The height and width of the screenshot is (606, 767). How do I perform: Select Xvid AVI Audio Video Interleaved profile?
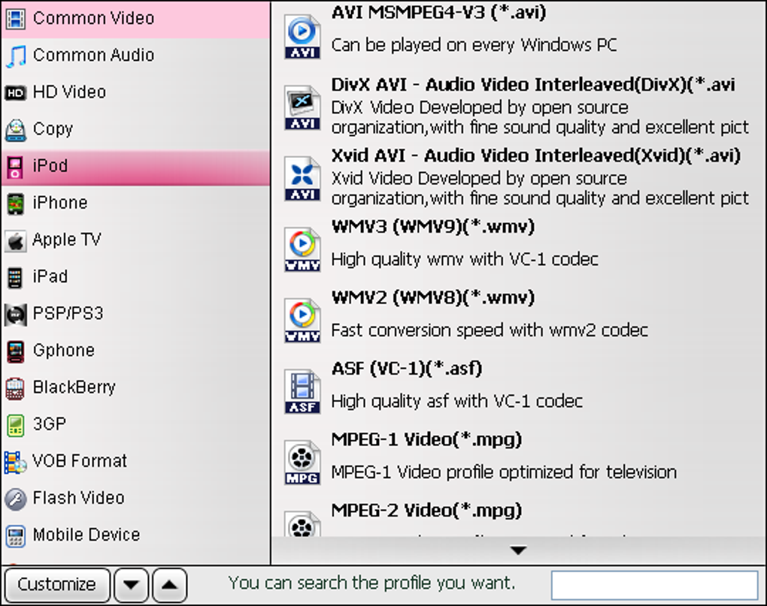click(519, 178)
